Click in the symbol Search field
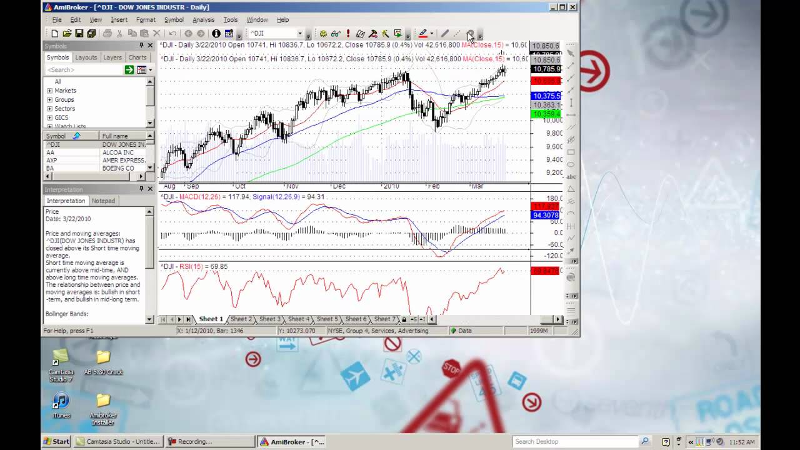 pyautogui.click(x=84, y=69)
